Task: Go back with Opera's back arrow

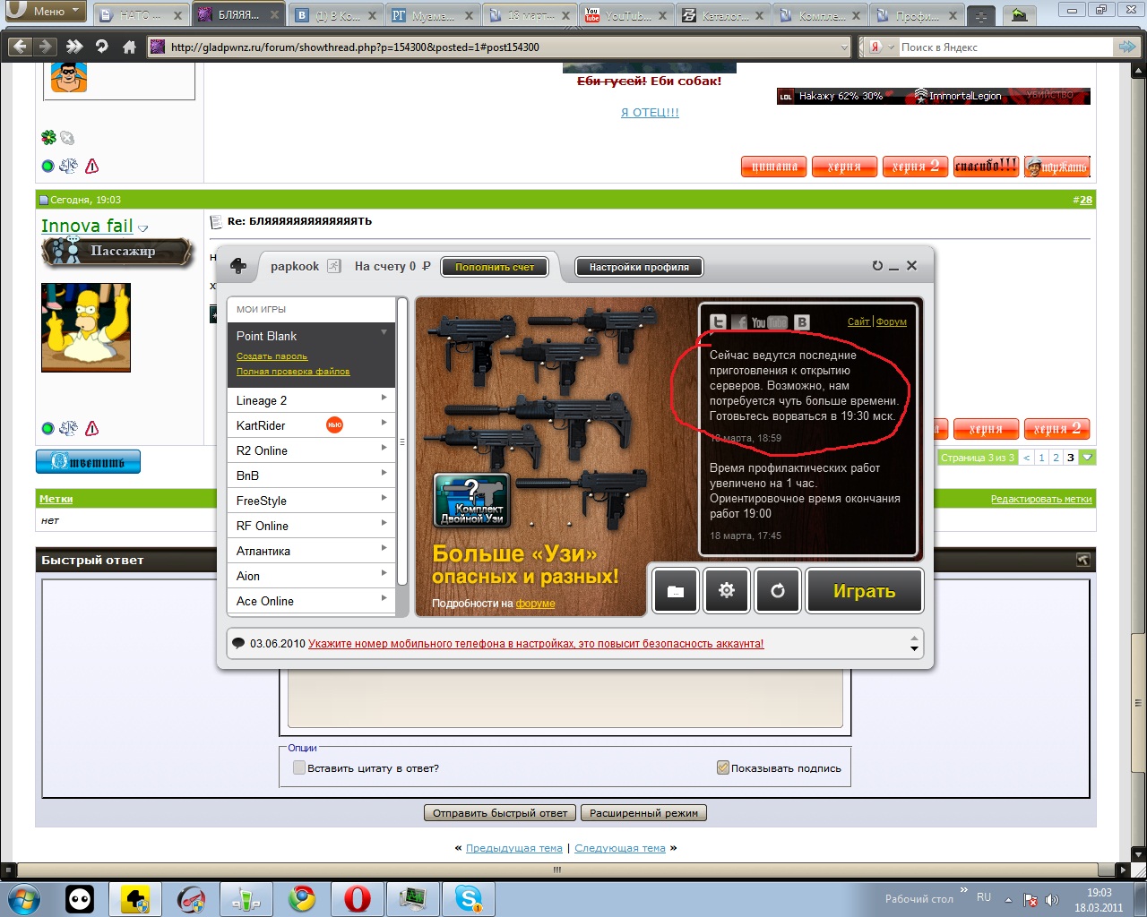Action: click(x=21, y=47)
